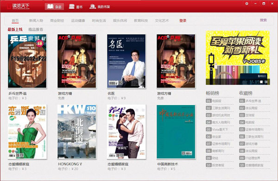Viewport: 278px width, 181px height.
Task: Maximize the 读览天下 window
Action: coord(264,4)
